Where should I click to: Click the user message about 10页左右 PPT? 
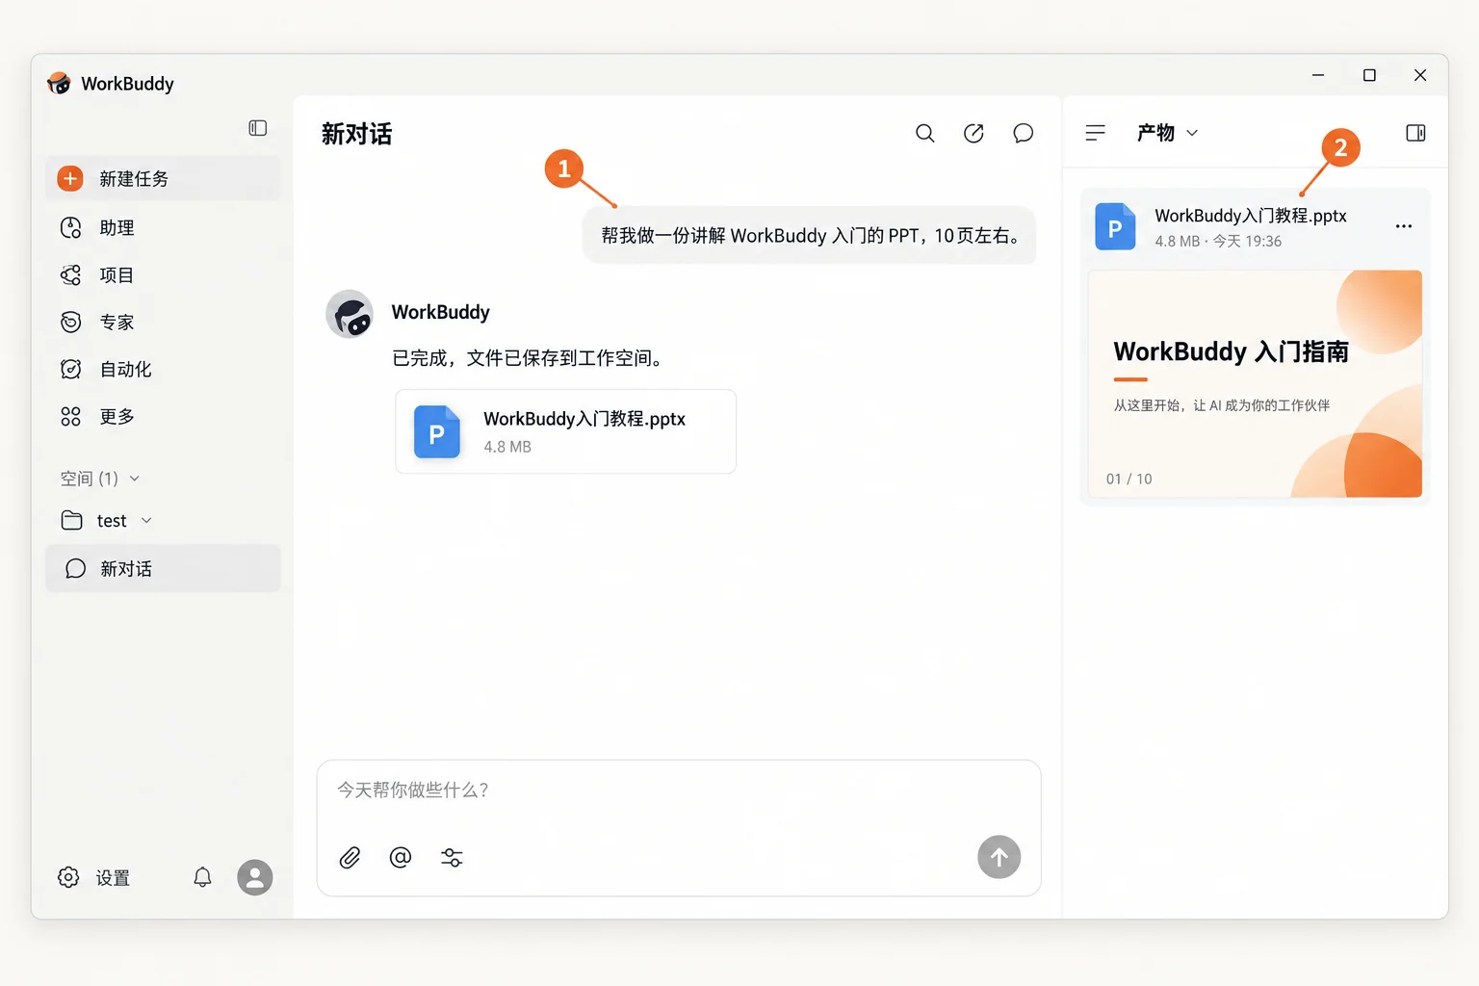(x=809, y=235)
